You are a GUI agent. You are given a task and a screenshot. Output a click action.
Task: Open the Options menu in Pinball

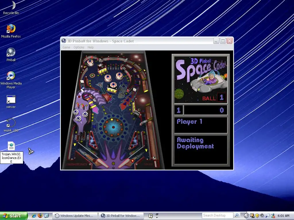[x=79, y=47]
